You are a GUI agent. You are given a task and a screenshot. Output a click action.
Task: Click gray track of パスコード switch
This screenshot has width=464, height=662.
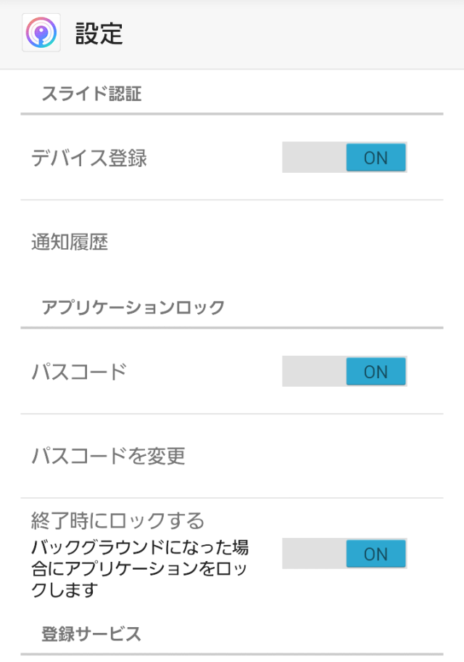[313, 372]
